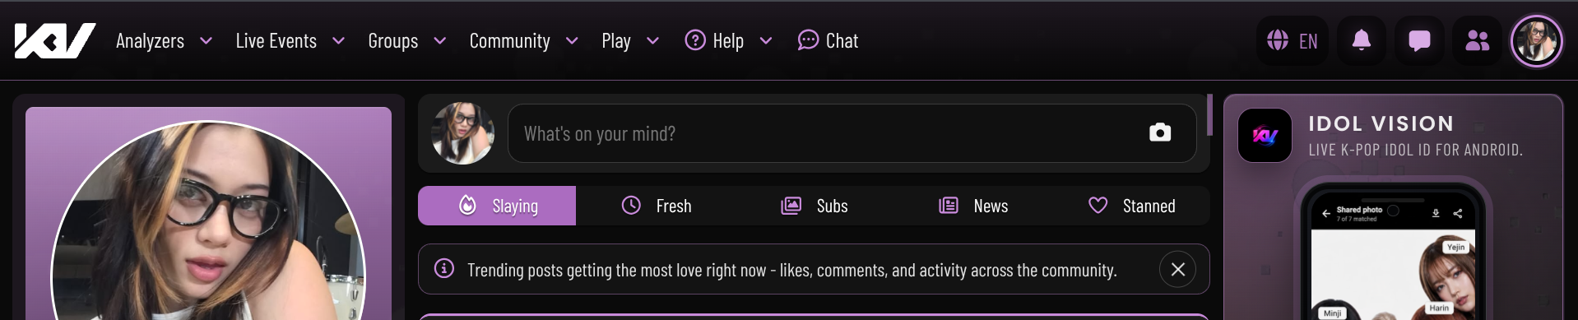Open the Community dropdown menu

[x=524, y=40]
